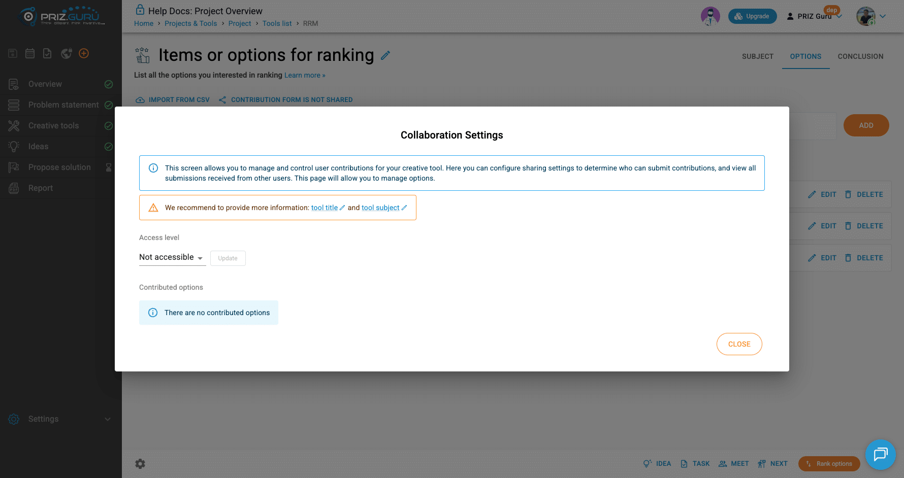This screenshot has height=478, width=904.
Task: Click CONTRIBUTION FORM IS NOT SHARED
Action: [286, 100]
